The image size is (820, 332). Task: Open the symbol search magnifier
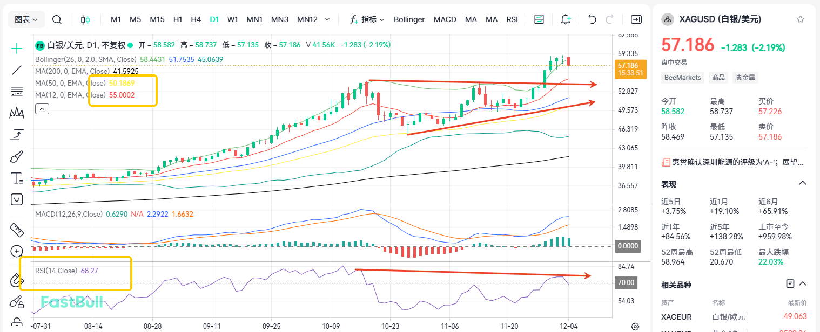click(x=57, y=19)
